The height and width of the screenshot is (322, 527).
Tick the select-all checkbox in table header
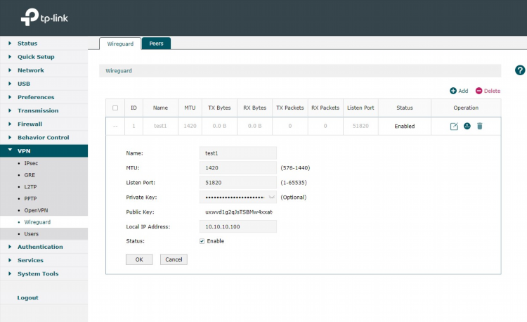pos(115,108)
